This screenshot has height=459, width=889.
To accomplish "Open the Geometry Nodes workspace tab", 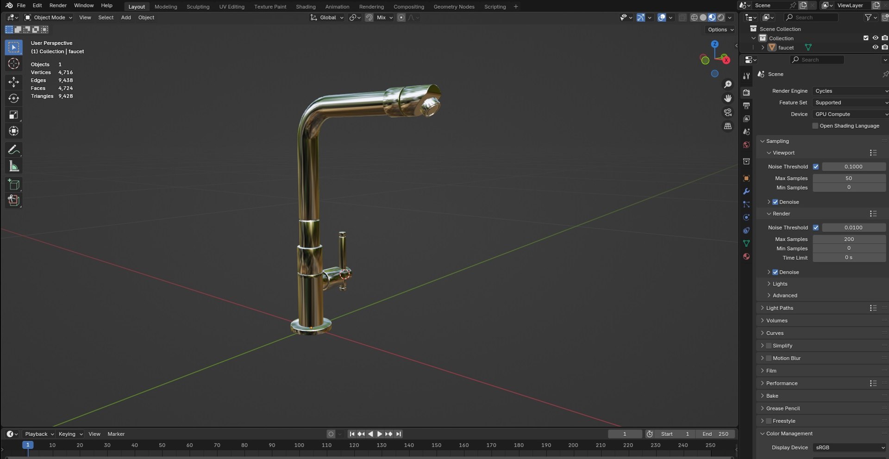I will click(x=454, y=6).
